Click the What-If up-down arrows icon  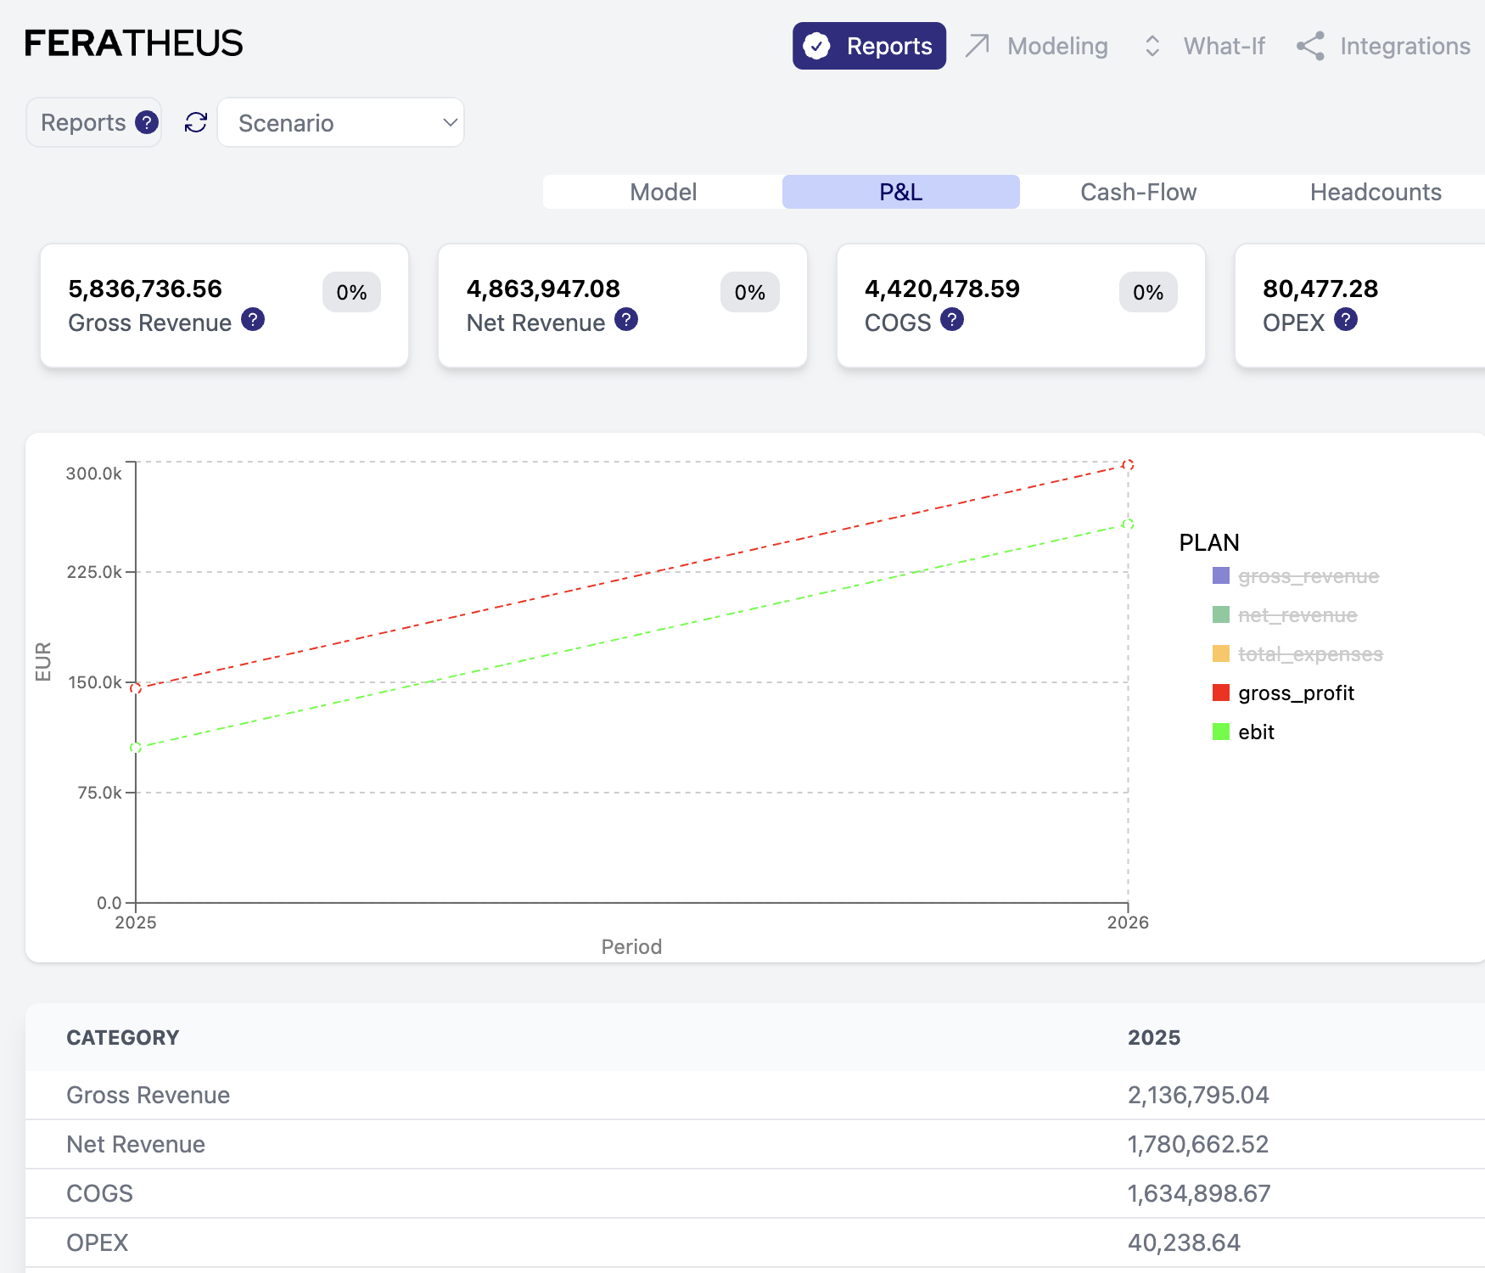click(x=1152, y=46)
